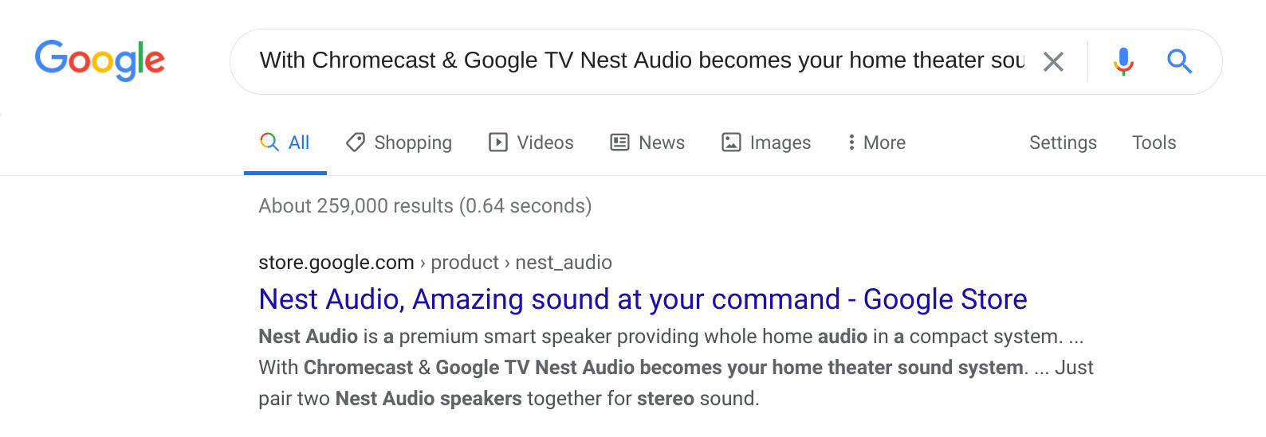The width and height of the screenshot is (1266, 437).
Task: Open the Nest Audio Google Store result
Action: (x=643, y=299)
